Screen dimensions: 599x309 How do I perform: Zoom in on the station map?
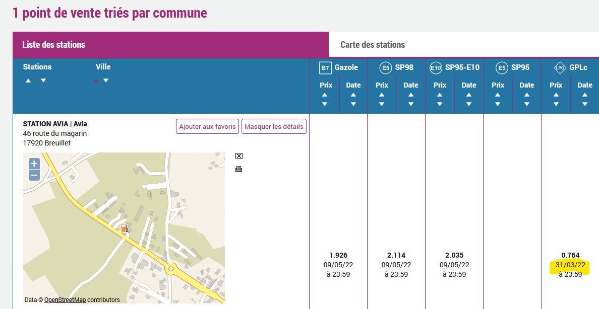[34, 164]
